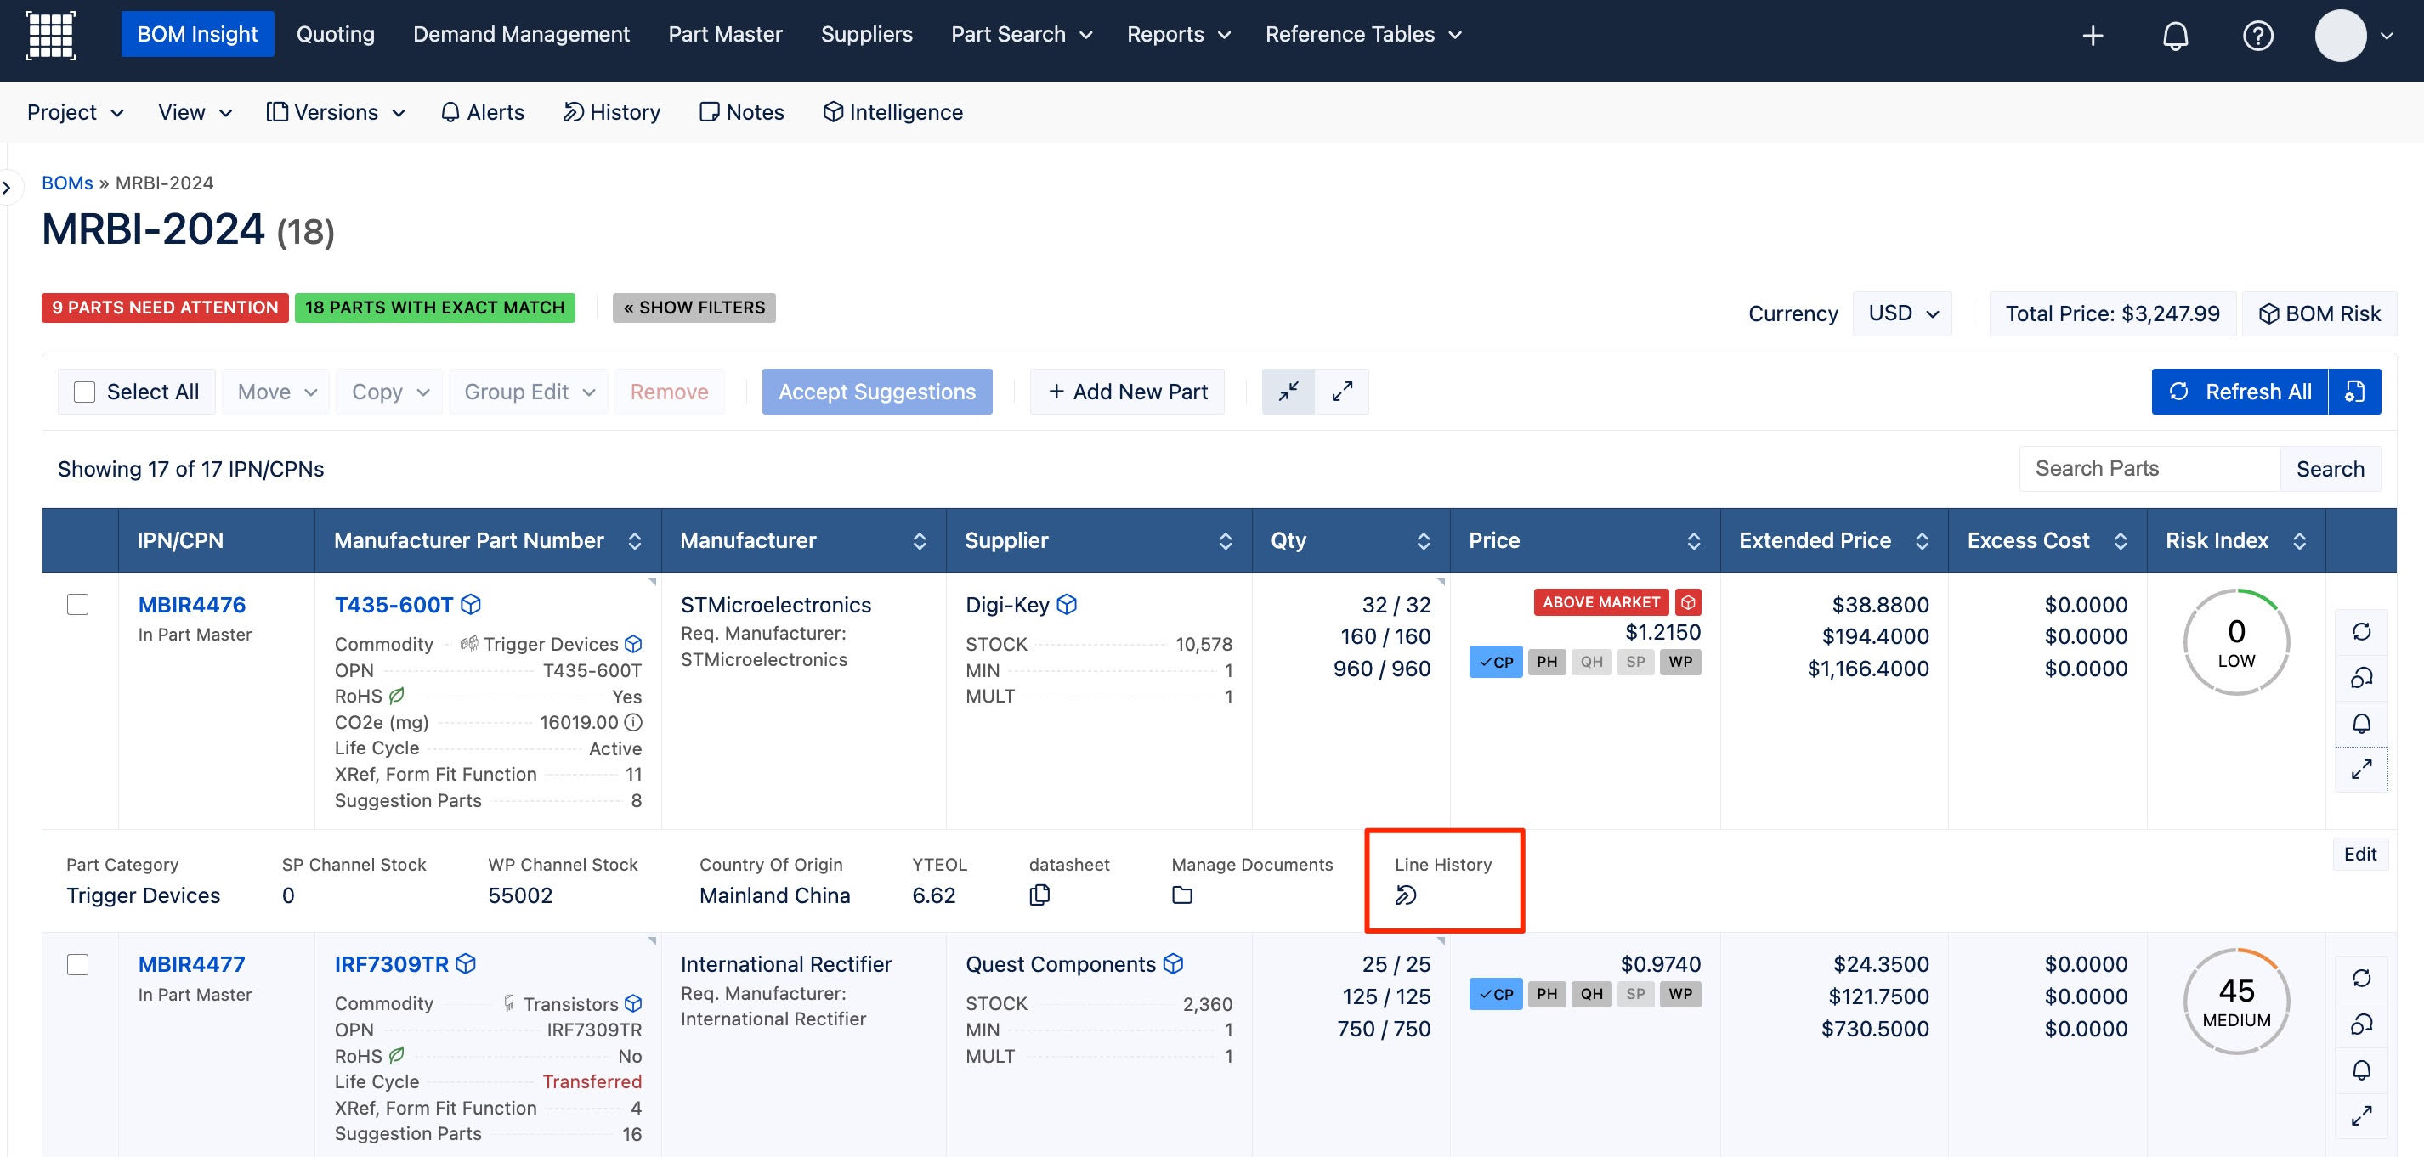The height and width of the screenshot is (1157, 2424).
Task: Go to the Suppliers tab
Action: [867, 35]
